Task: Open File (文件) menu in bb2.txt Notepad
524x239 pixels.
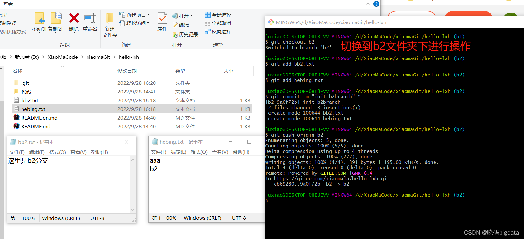Action: tap(17, 152)
